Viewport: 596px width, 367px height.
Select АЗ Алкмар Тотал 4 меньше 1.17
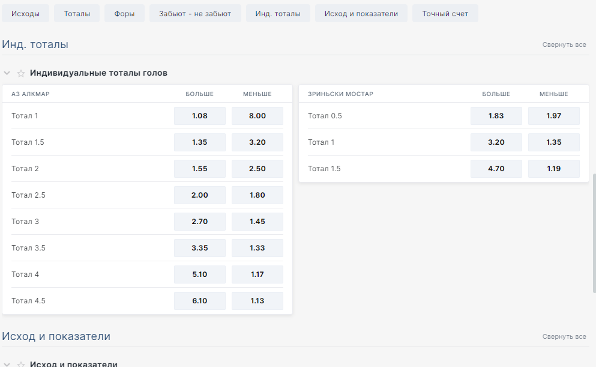click(257, 274)
